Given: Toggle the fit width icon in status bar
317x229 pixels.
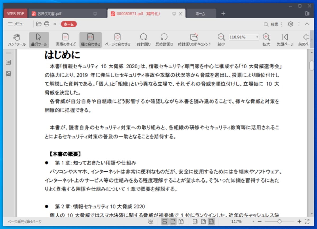Looking at the screenshot, I should (211, 222).
